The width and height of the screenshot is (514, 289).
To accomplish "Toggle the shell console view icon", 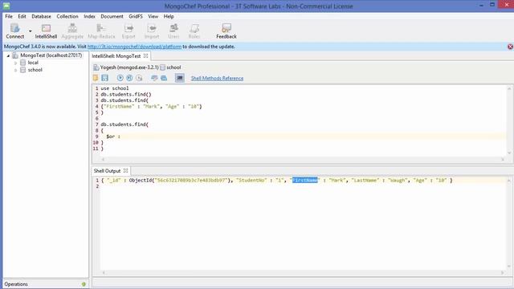I will [179, 78].
